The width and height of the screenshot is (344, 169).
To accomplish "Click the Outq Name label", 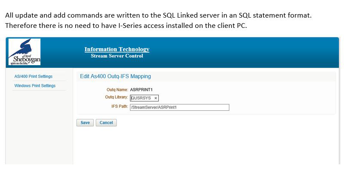I will 117,90.
